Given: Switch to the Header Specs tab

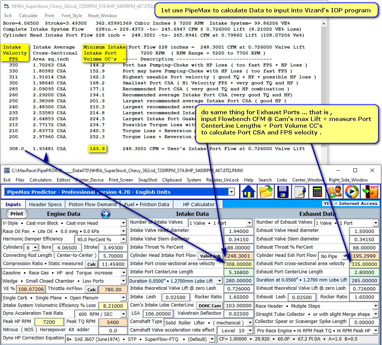Looking at the screenshot, I should (45, 204).
